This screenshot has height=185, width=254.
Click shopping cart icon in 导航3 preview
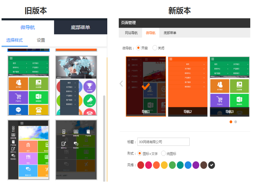point(220,99)
